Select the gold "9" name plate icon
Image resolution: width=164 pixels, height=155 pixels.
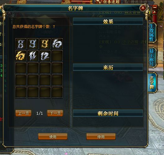[45, 44]
